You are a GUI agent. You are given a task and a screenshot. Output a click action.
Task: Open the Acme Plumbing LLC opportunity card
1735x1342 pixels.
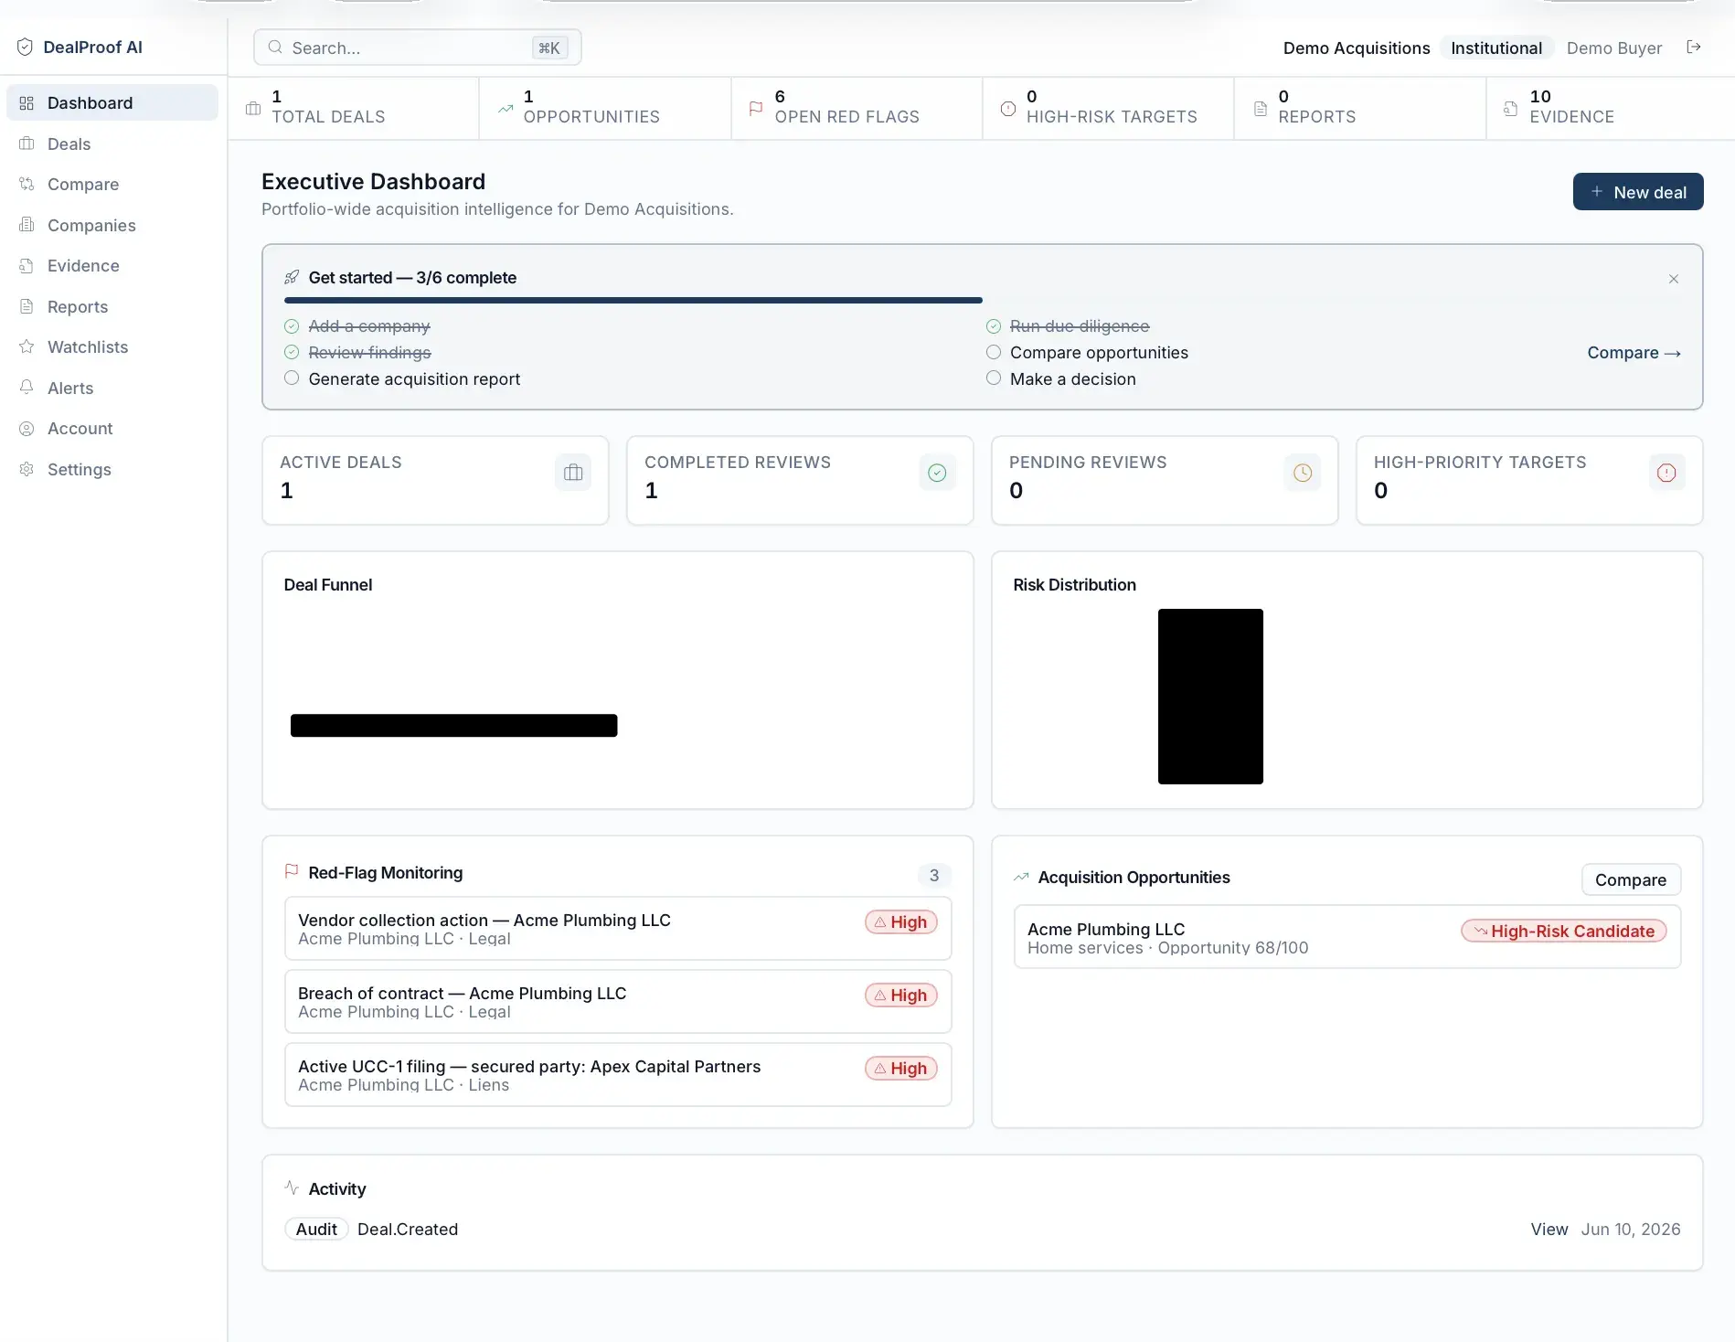pos(1347,937)
